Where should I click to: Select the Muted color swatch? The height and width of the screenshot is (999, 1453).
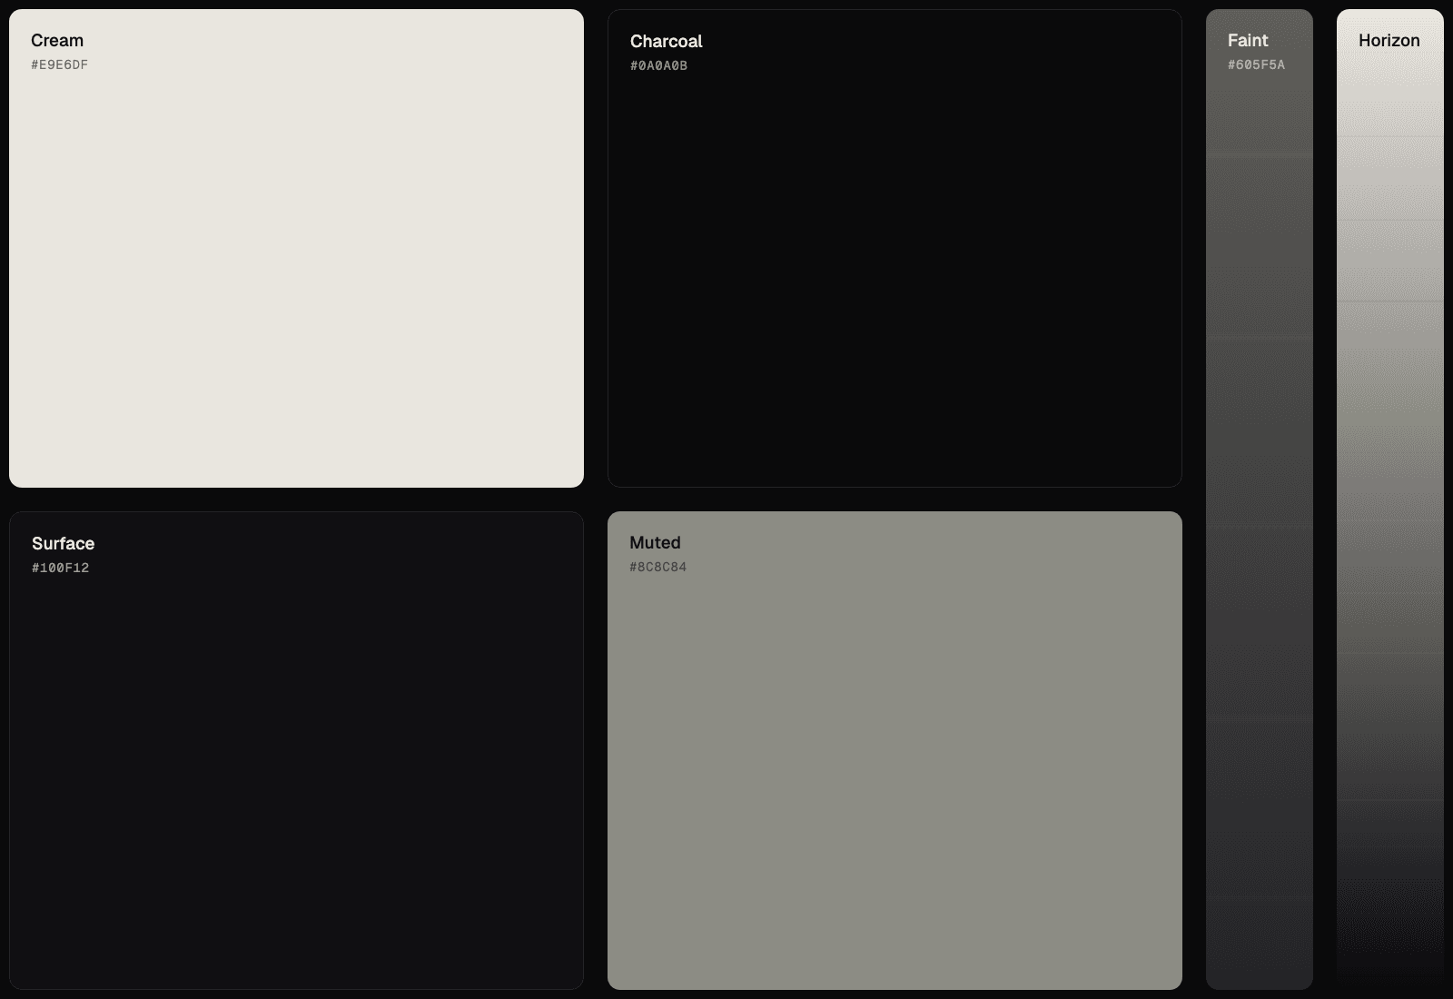click(x=895, y=750)
